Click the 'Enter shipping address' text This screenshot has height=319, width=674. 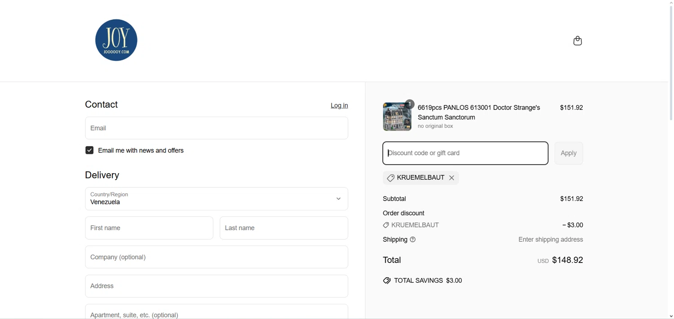[x=551, y=240]
